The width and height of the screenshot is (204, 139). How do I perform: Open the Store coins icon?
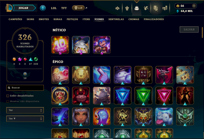pos(165,8)
